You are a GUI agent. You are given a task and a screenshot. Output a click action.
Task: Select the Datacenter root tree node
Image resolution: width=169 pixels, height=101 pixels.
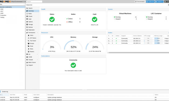click(x=12, y=7)
